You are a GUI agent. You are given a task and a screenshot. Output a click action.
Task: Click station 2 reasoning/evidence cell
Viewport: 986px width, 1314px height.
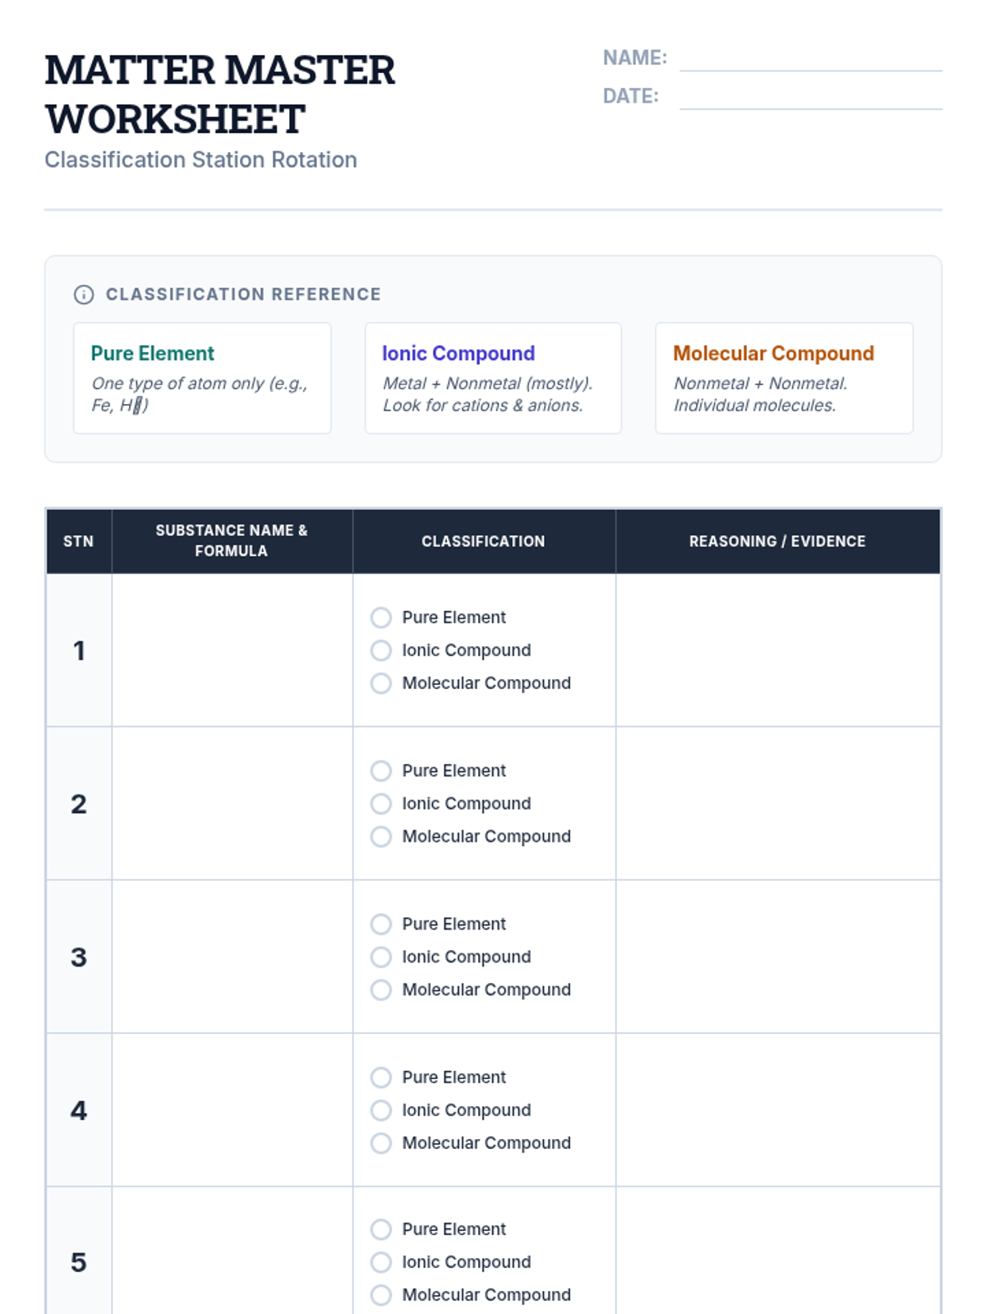pos(777,804)
